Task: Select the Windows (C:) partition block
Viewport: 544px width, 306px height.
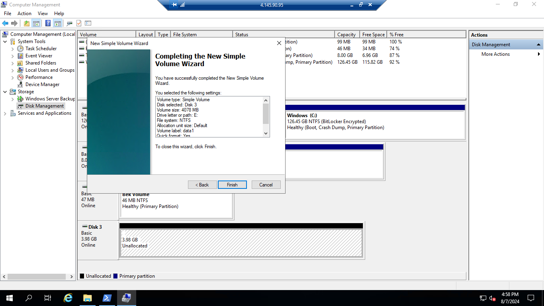Action: (x=375, y=125)
